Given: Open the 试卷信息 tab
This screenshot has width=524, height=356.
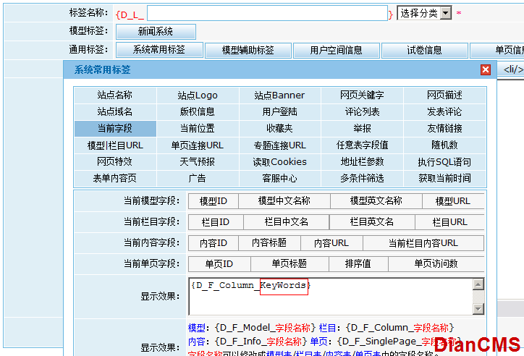Looking at the screenshot, I should 424,51.
